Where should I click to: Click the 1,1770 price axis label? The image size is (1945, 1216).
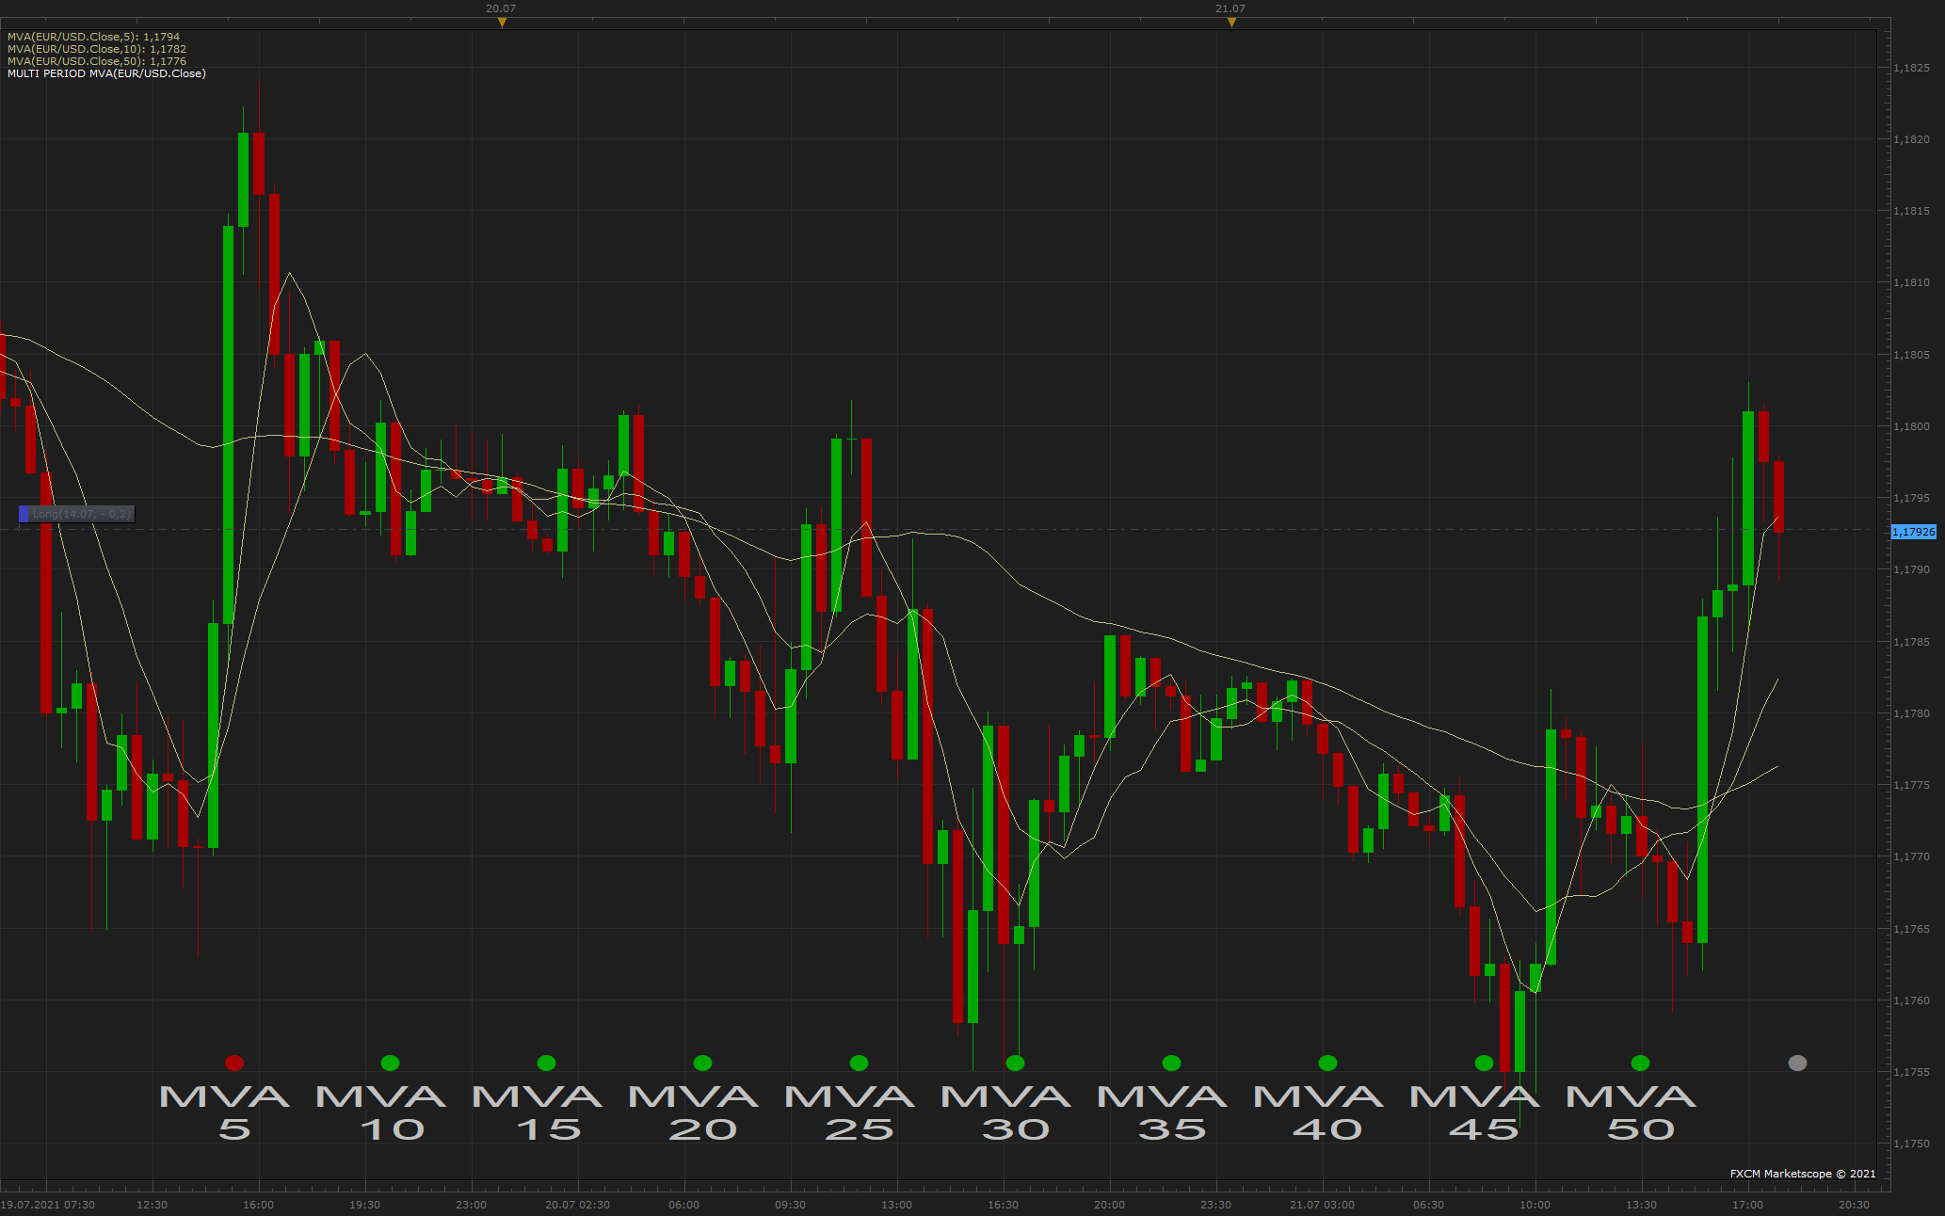[1911, 856]
